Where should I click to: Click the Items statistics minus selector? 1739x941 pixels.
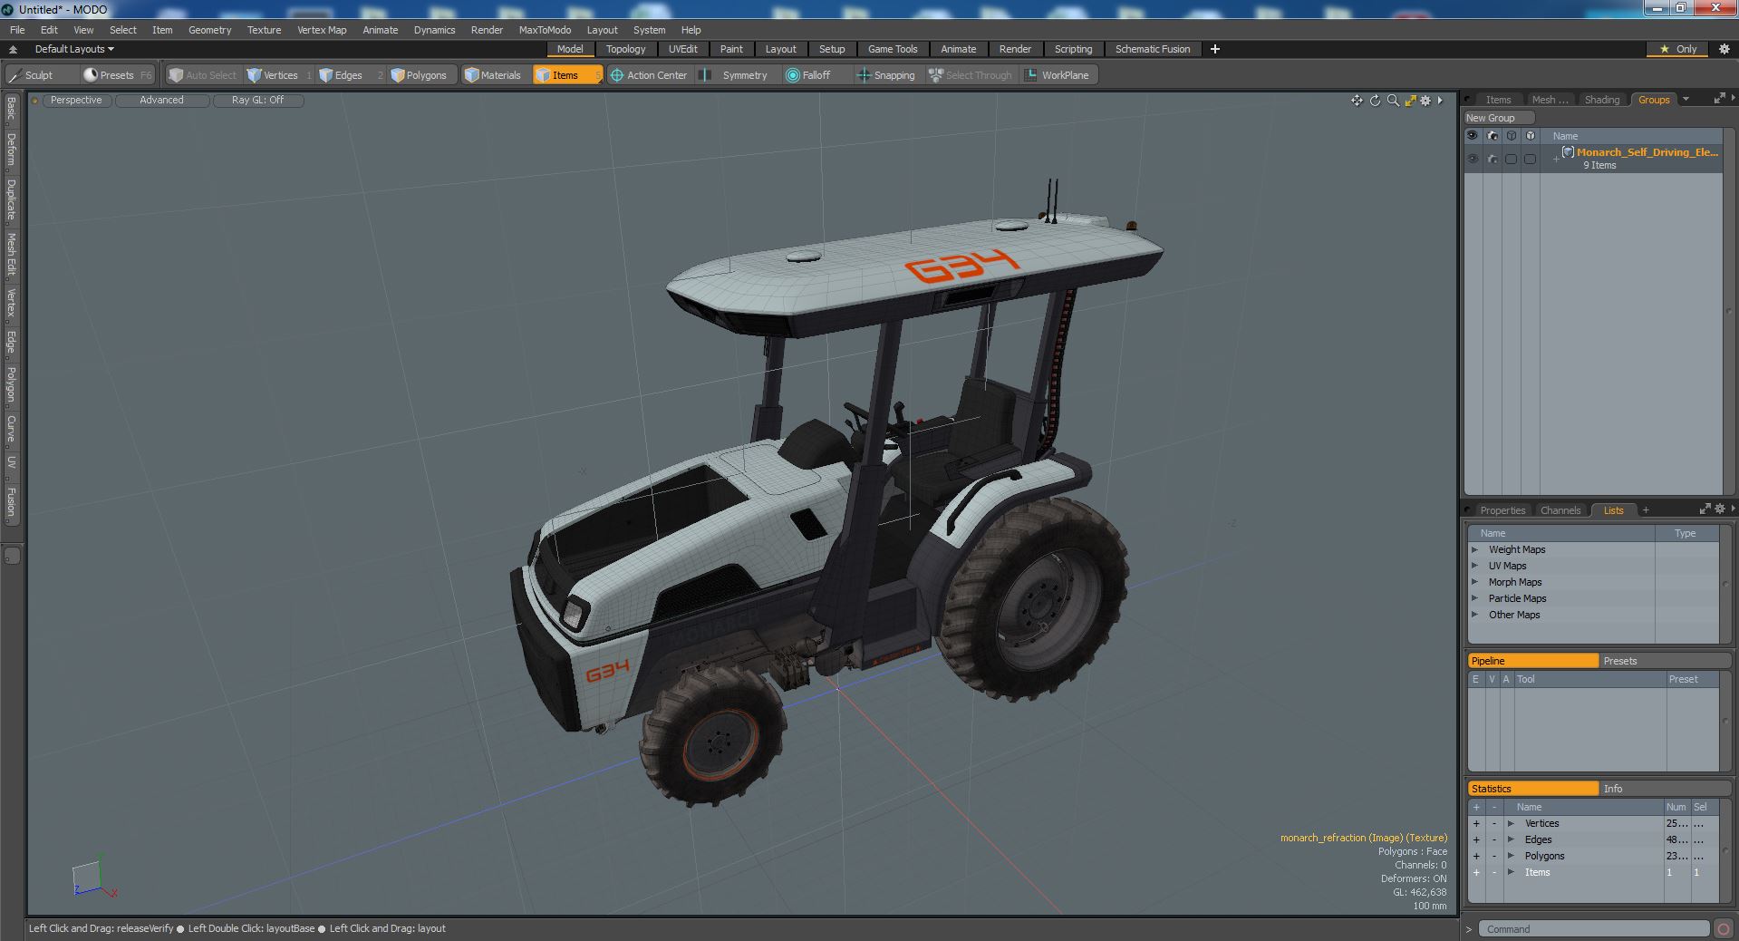[1494, 873]
